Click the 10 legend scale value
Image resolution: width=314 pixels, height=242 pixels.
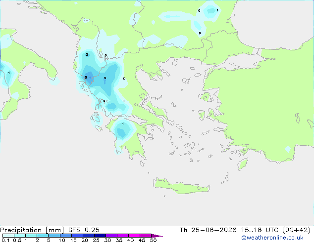[62, 240]
